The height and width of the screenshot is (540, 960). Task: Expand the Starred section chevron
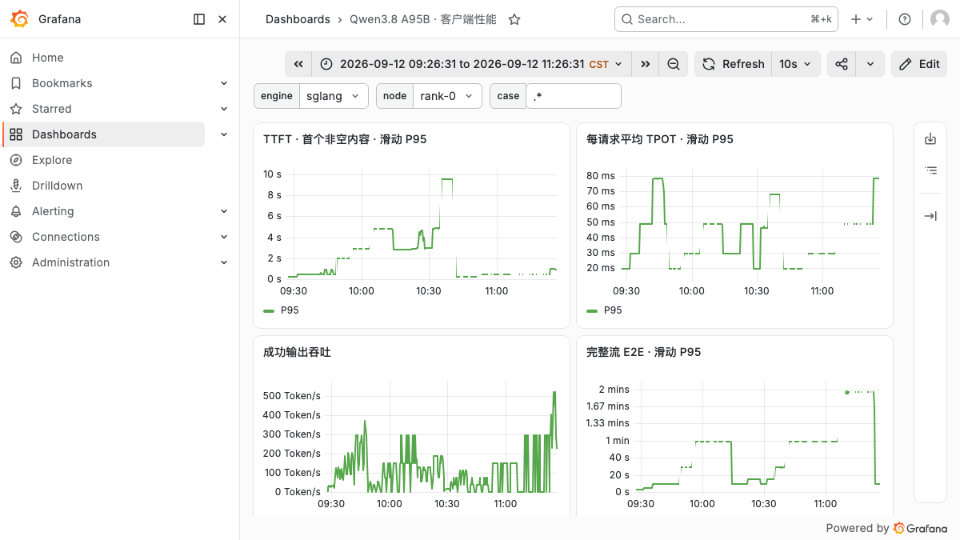[x=224, y=109]
